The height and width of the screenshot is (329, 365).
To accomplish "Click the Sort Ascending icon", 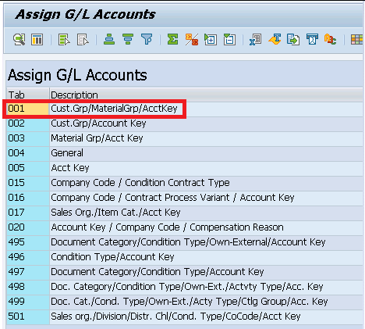I will pyautogui.click(x=109, y=40).
